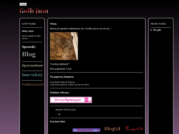
Task: Click the 'Dobry tekst:' label
Action: (x=28, y=31)
